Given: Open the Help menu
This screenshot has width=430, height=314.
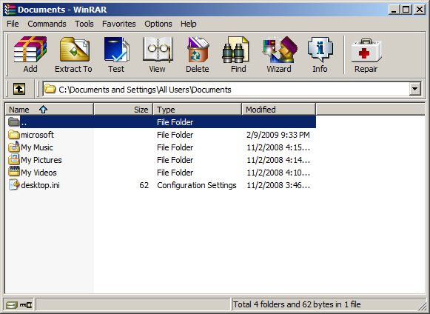Looking at the screenshot, I should click(189, 24).
